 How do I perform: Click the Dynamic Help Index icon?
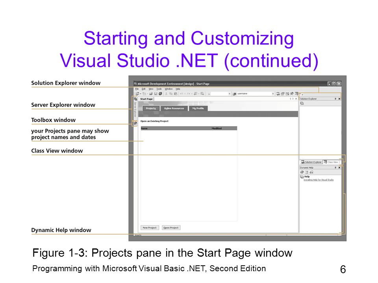click(307, 172)
